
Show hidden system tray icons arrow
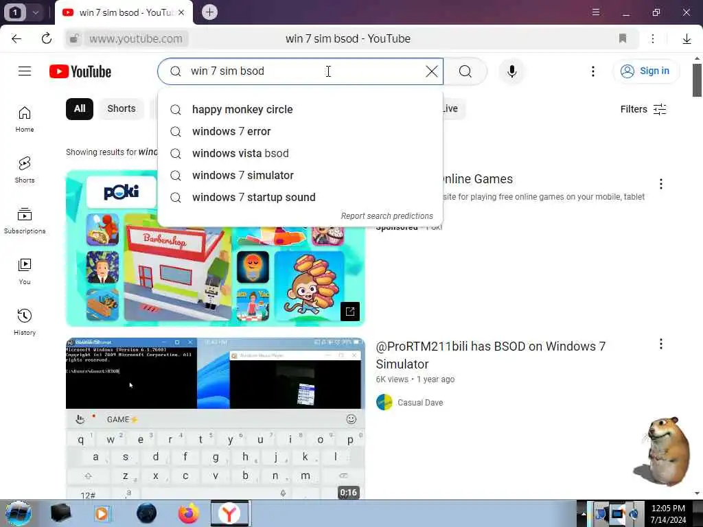click(584, 514)
